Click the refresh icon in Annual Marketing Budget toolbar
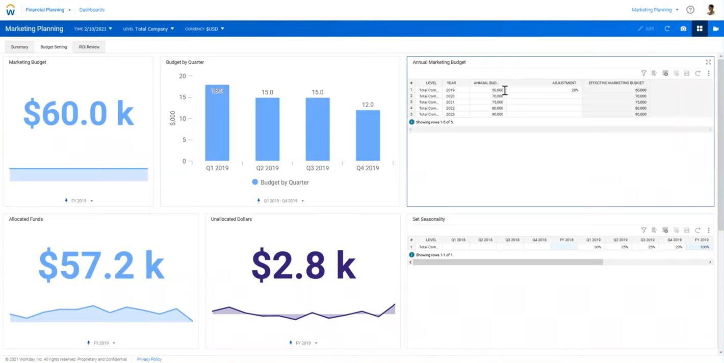This screenshot has width=724, height=363. tap(698, 73)
